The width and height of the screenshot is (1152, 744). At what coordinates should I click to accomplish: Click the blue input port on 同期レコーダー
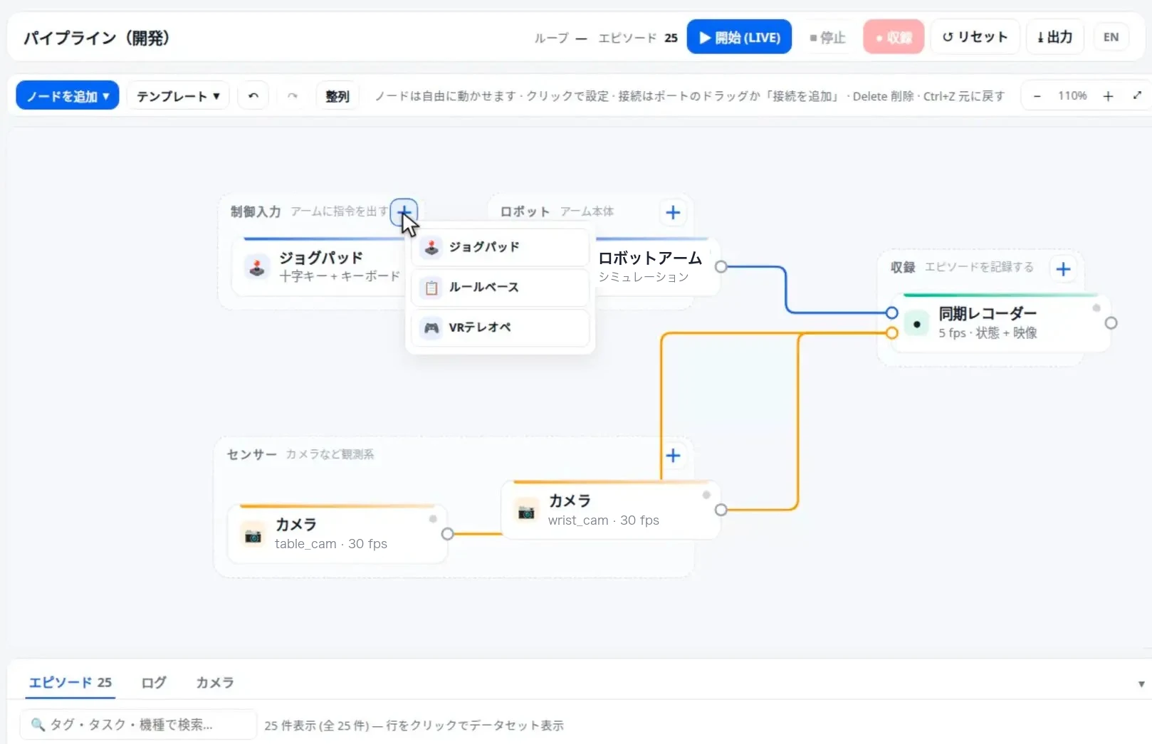coord(891,313)
